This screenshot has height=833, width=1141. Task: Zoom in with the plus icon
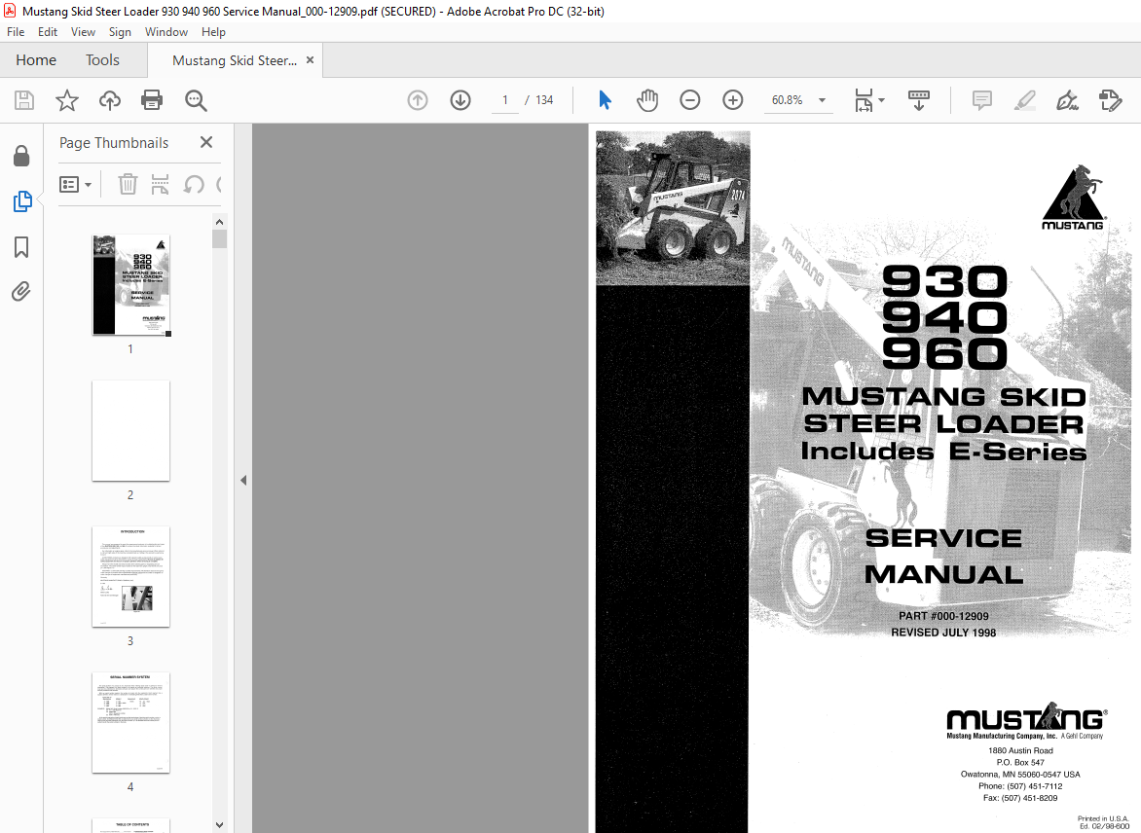[733, 100]
